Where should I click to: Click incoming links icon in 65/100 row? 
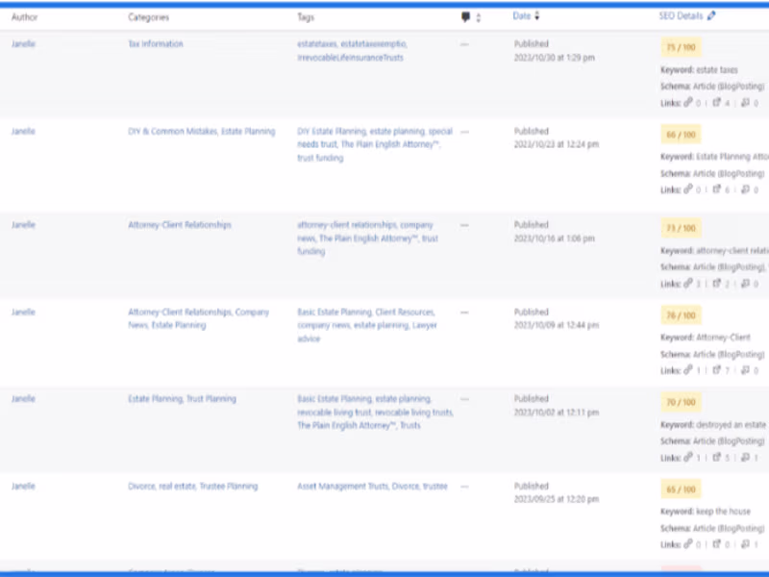pyautogui.click(x=745, y=544)
